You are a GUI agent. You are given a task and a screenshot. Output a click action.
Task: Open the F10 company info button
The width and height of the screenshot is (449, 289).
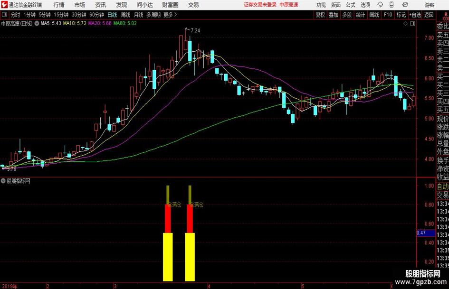[388, 15]
